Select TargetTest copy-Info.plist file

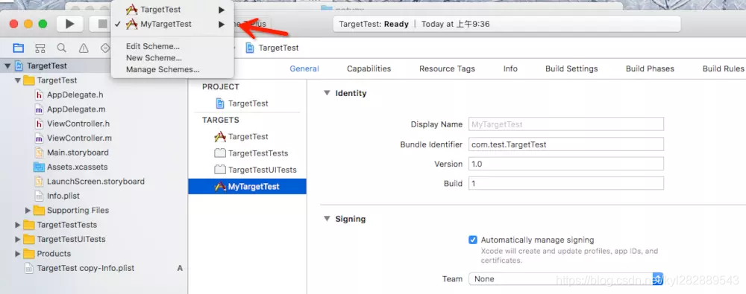coord(86,268)
